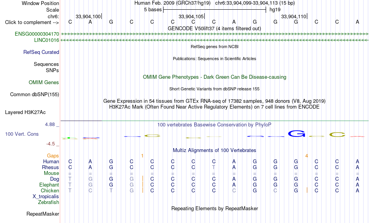Open the LINC01016 gene track label
Image resolution: width=369 pixels, height=223 pixels.
pos(47,40)
